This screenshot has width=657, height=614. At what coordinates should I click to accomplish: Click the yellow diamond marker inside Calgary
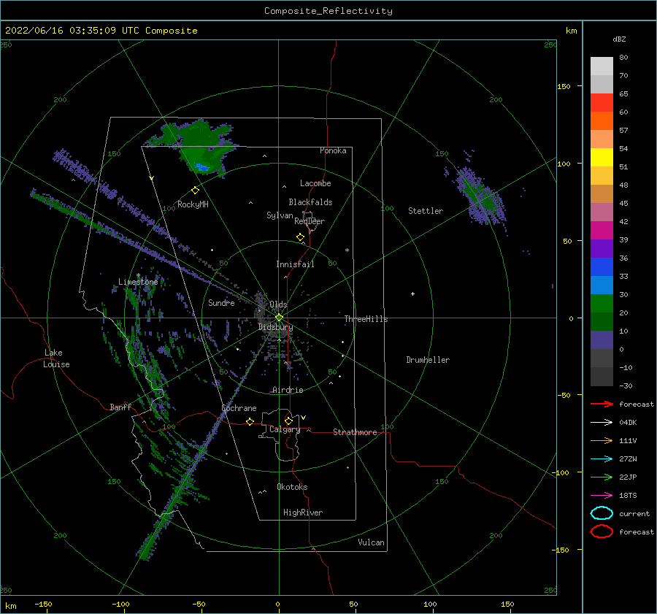pos(288,421)
